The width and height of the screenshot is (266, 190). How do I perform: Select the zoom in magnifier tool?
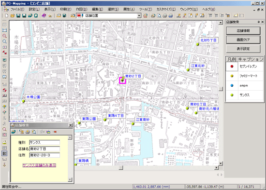pos(4,36)
